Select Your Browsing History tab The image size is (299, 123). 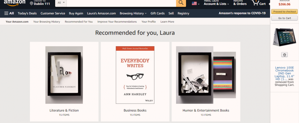(x=47, y=22)
